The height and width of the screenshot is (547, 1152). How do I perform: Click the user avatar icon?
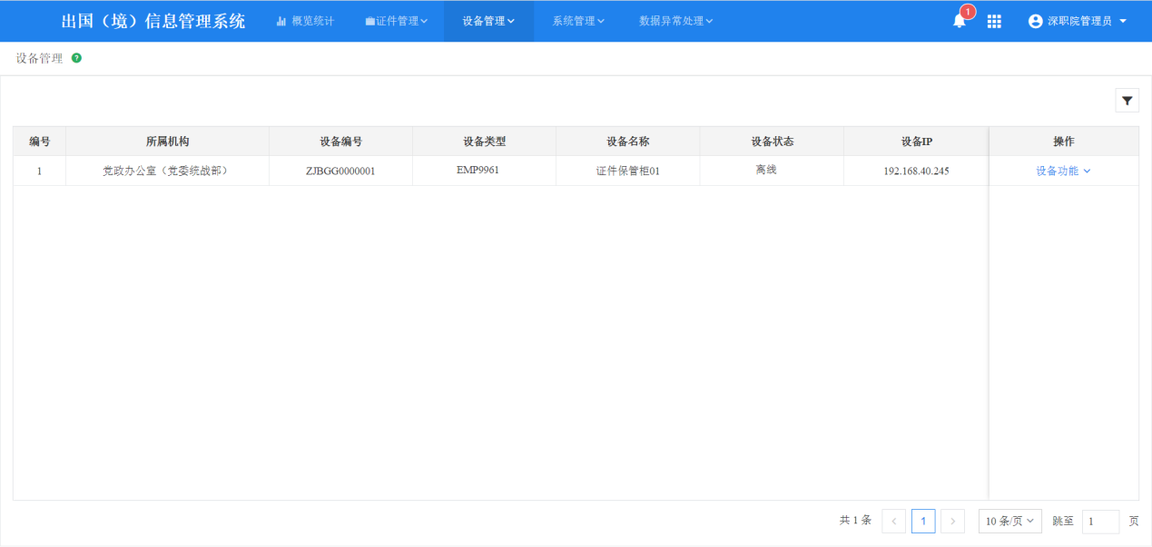tap(1036, 21)
